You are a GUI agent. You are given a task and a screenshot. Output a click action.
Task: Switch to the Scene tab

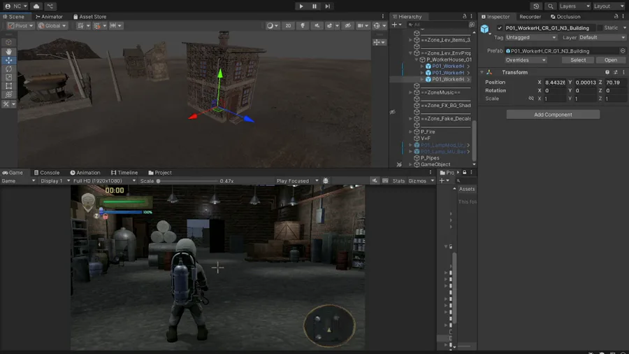click(x=14, y=17)
